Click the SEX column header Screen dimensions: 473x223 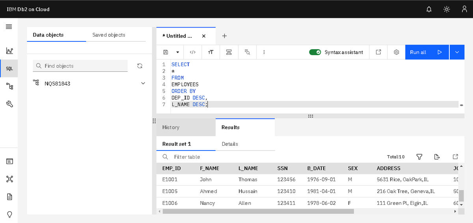tap(353, 168)
